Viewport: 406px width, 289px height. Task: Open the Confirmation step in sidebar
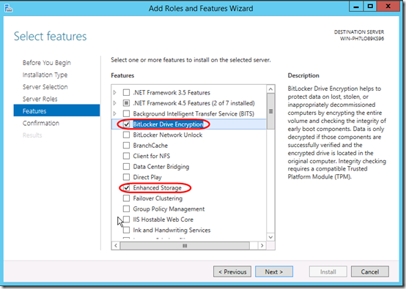click(x=41, y=124)
